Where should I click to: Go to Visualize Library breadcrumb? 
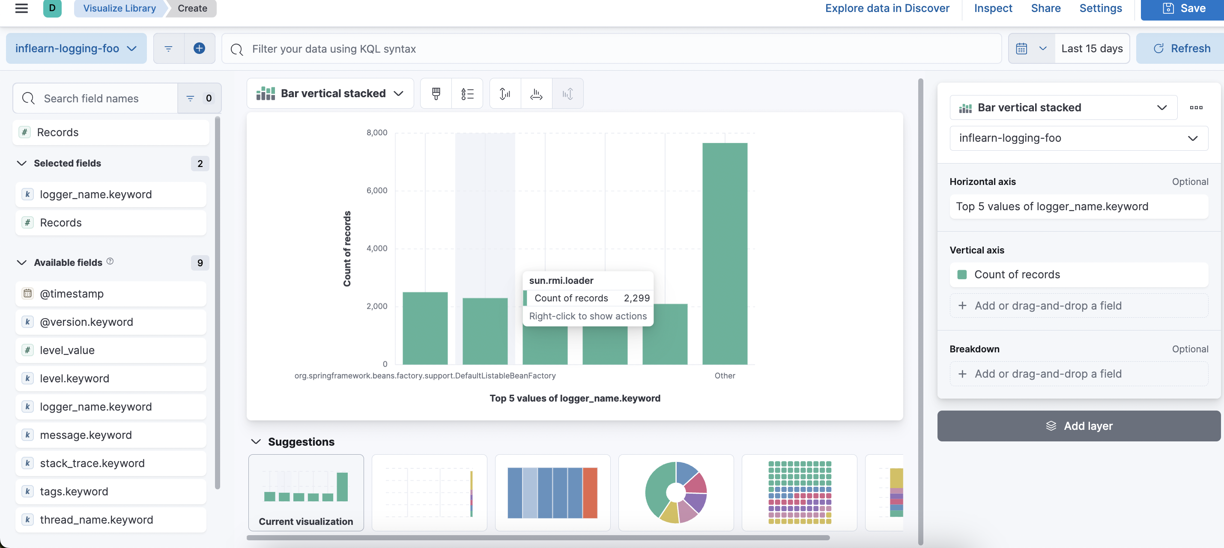(x=119, y=8)
